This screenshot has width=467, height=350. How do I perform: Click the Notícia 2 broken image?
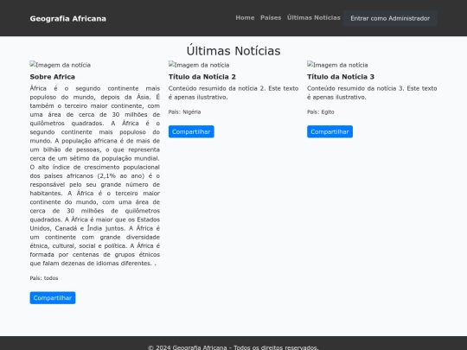point(199,65)
